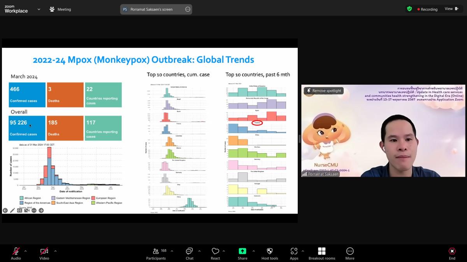
Task: Turn on camera with Video icon
Action: tap(44, 251)
